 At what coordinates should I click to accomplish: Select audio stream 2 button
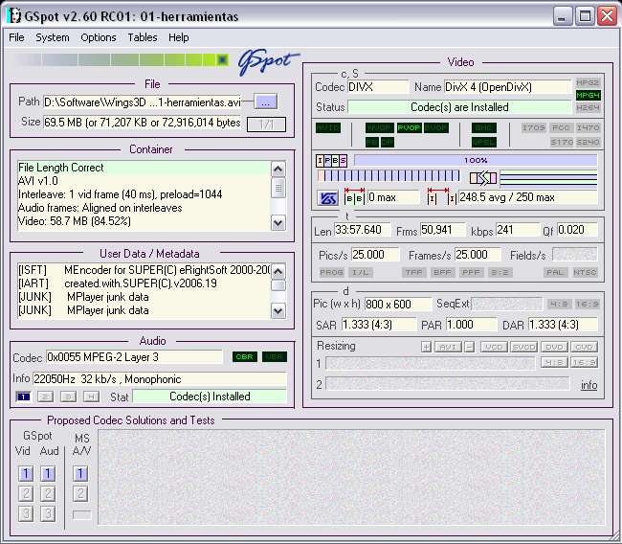pos(46,397)
